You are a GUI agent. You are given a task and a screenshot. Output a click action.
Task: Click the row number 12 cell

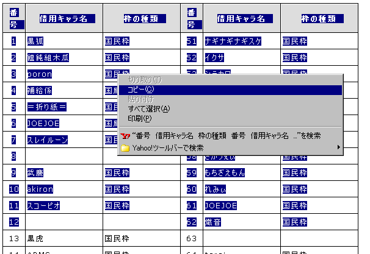[14, 222]
